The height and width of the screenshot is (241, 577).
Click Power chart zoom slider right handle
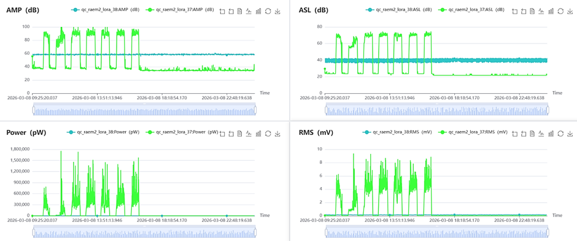(x=255, y=232)
